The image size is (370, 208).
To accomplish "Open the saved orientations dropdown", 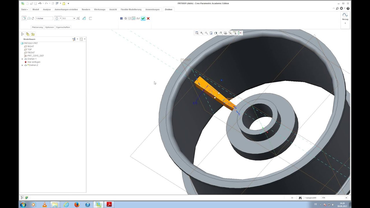I will click(x=221, y=33).
